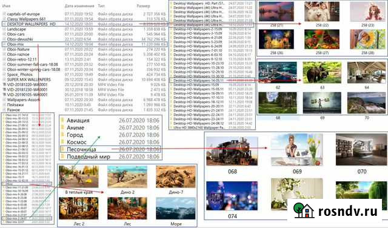
Task: Click the Город folder icon
Action: coord(63,135)
